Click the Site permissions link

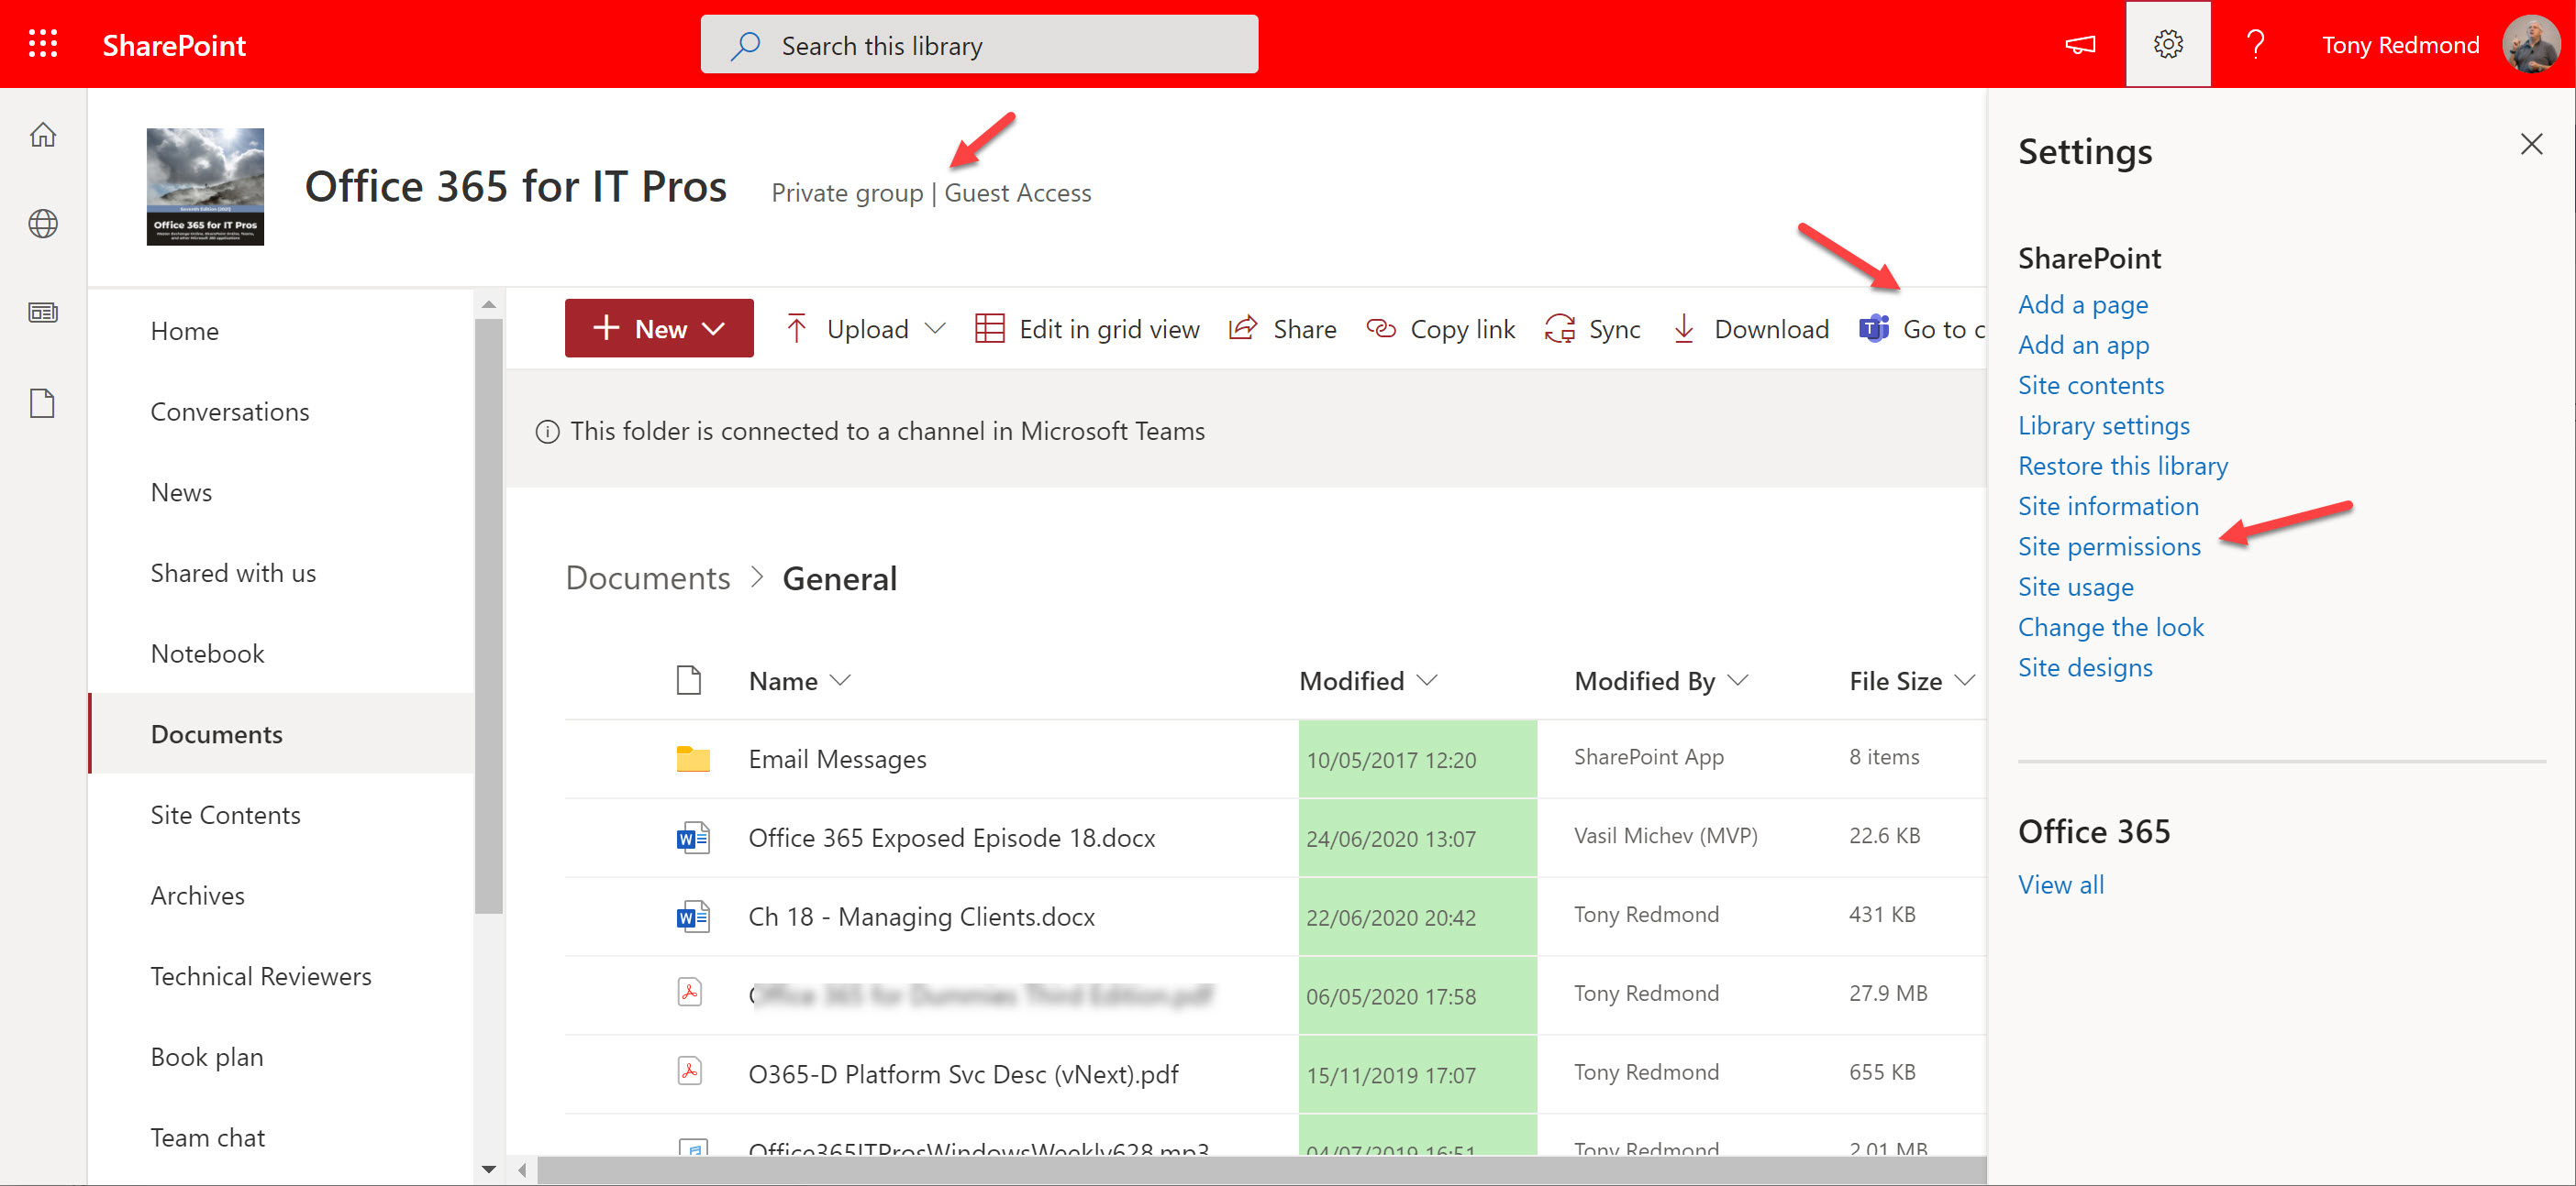(2108, 546)
